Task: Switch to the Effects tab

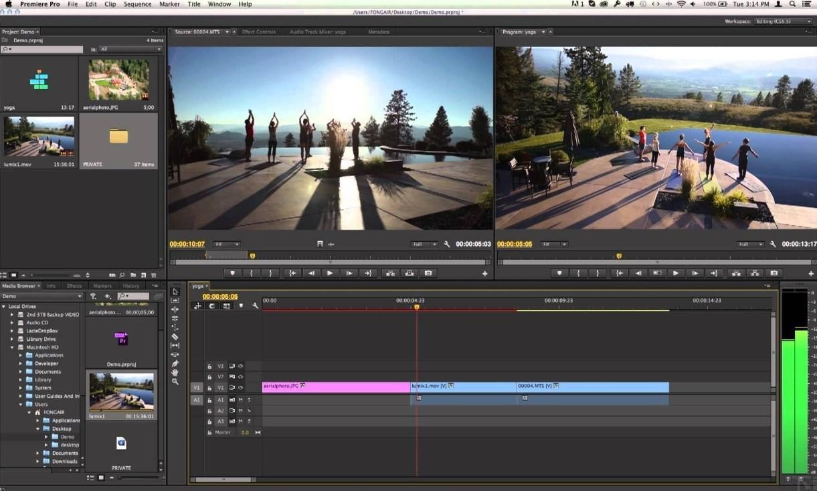Action: click(74, 286)
